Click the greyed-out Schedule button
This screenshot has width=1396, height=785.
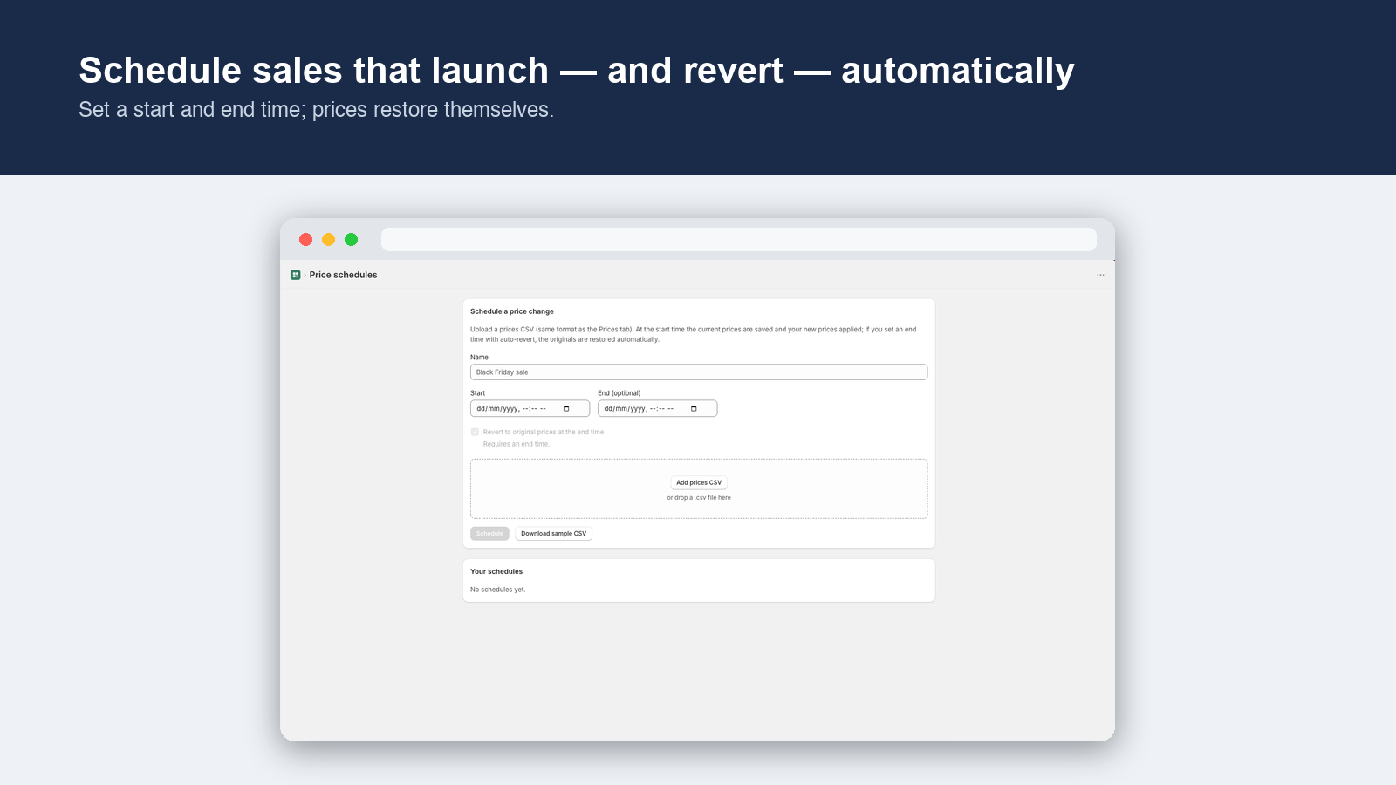pos(489,534)
